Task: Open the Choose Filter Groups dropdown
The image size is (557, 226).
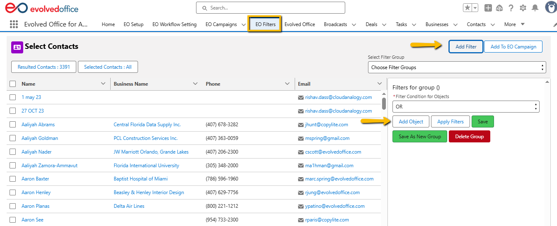Action: pos(457,67)
